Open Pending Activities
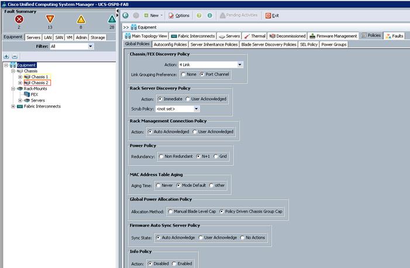Viewport: 410px width, 268px height. pyautogui.click(x=239, y=15)
